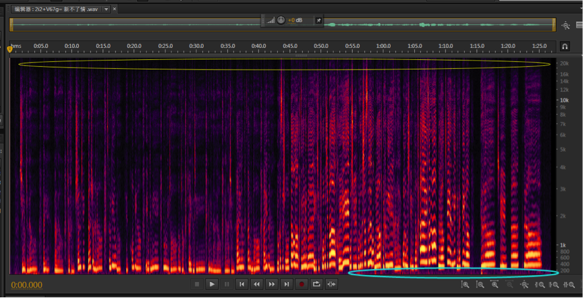This screenshot has width=583, height=298.
Task: Select the editor tab for the .wav file
Action: [55, 9]
